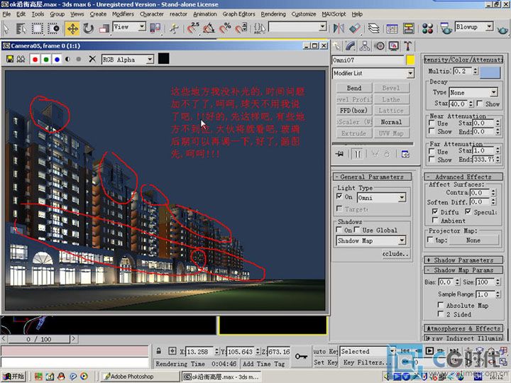Open the Shadow Map type dropdown

402,240
